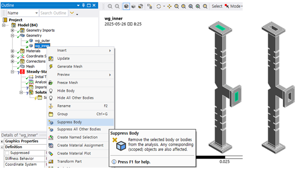Choose Suppress Body from context menu
This screenshot has height=170, width=303.
coord(80,122)
